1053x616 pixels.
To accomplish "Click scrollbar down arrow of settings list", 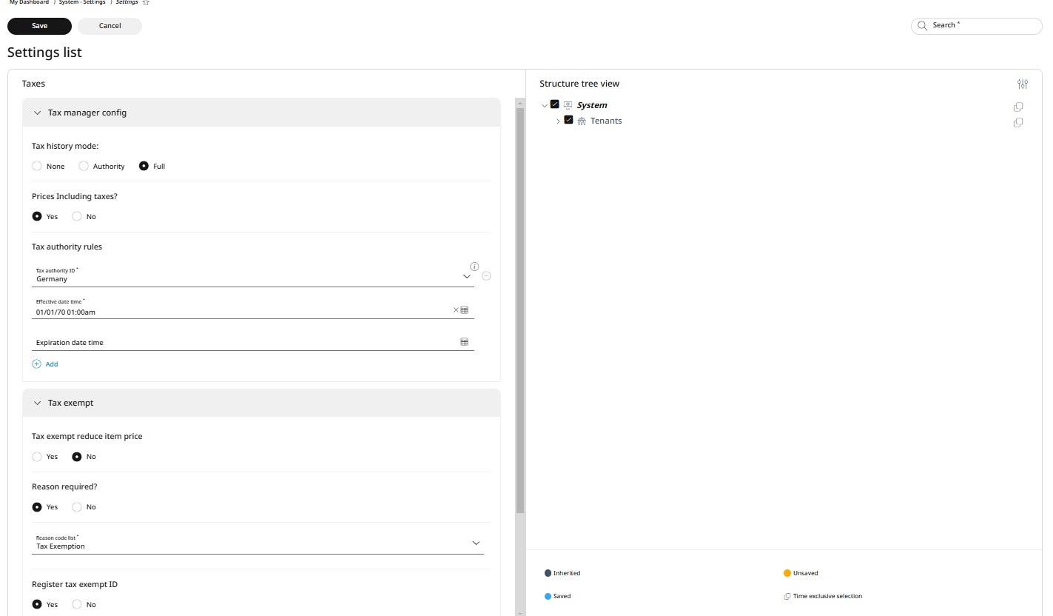I will (x=520, y=612).
